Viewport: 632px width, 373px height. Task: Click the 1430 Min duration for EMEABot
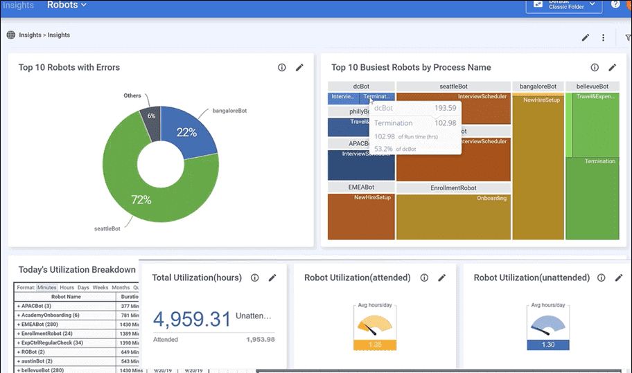click(129, 325)
